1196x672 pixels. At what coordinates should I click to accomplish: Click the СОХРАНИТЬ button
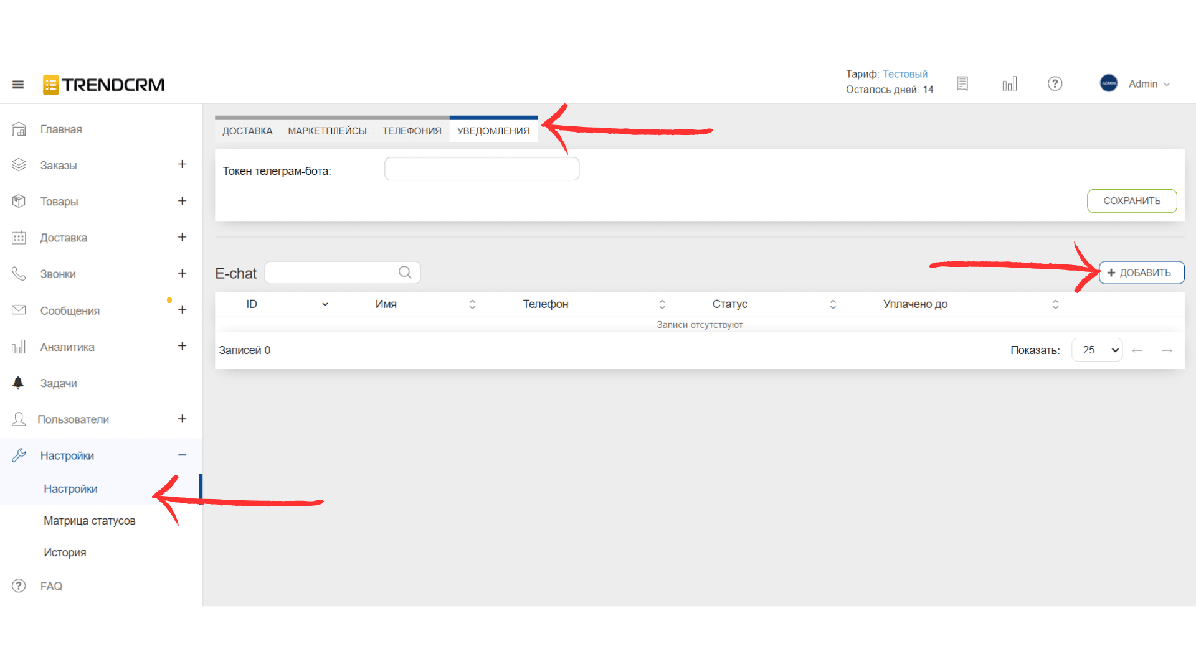click(1132, 201)
